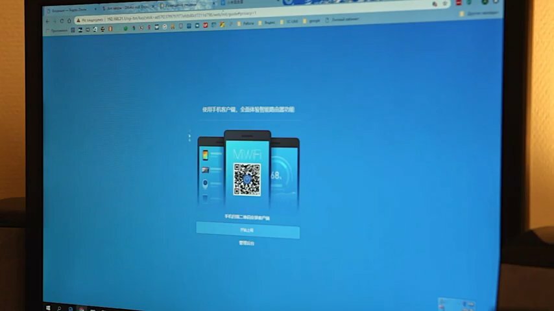
Task: Click the MiWiFi logo on phone screen
Action: coord(247,154)
